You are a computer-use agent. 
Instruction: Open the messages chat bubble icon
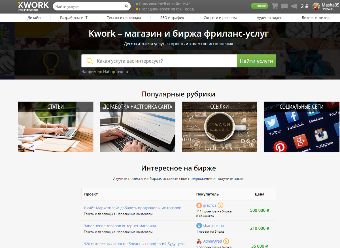point(284,6)
